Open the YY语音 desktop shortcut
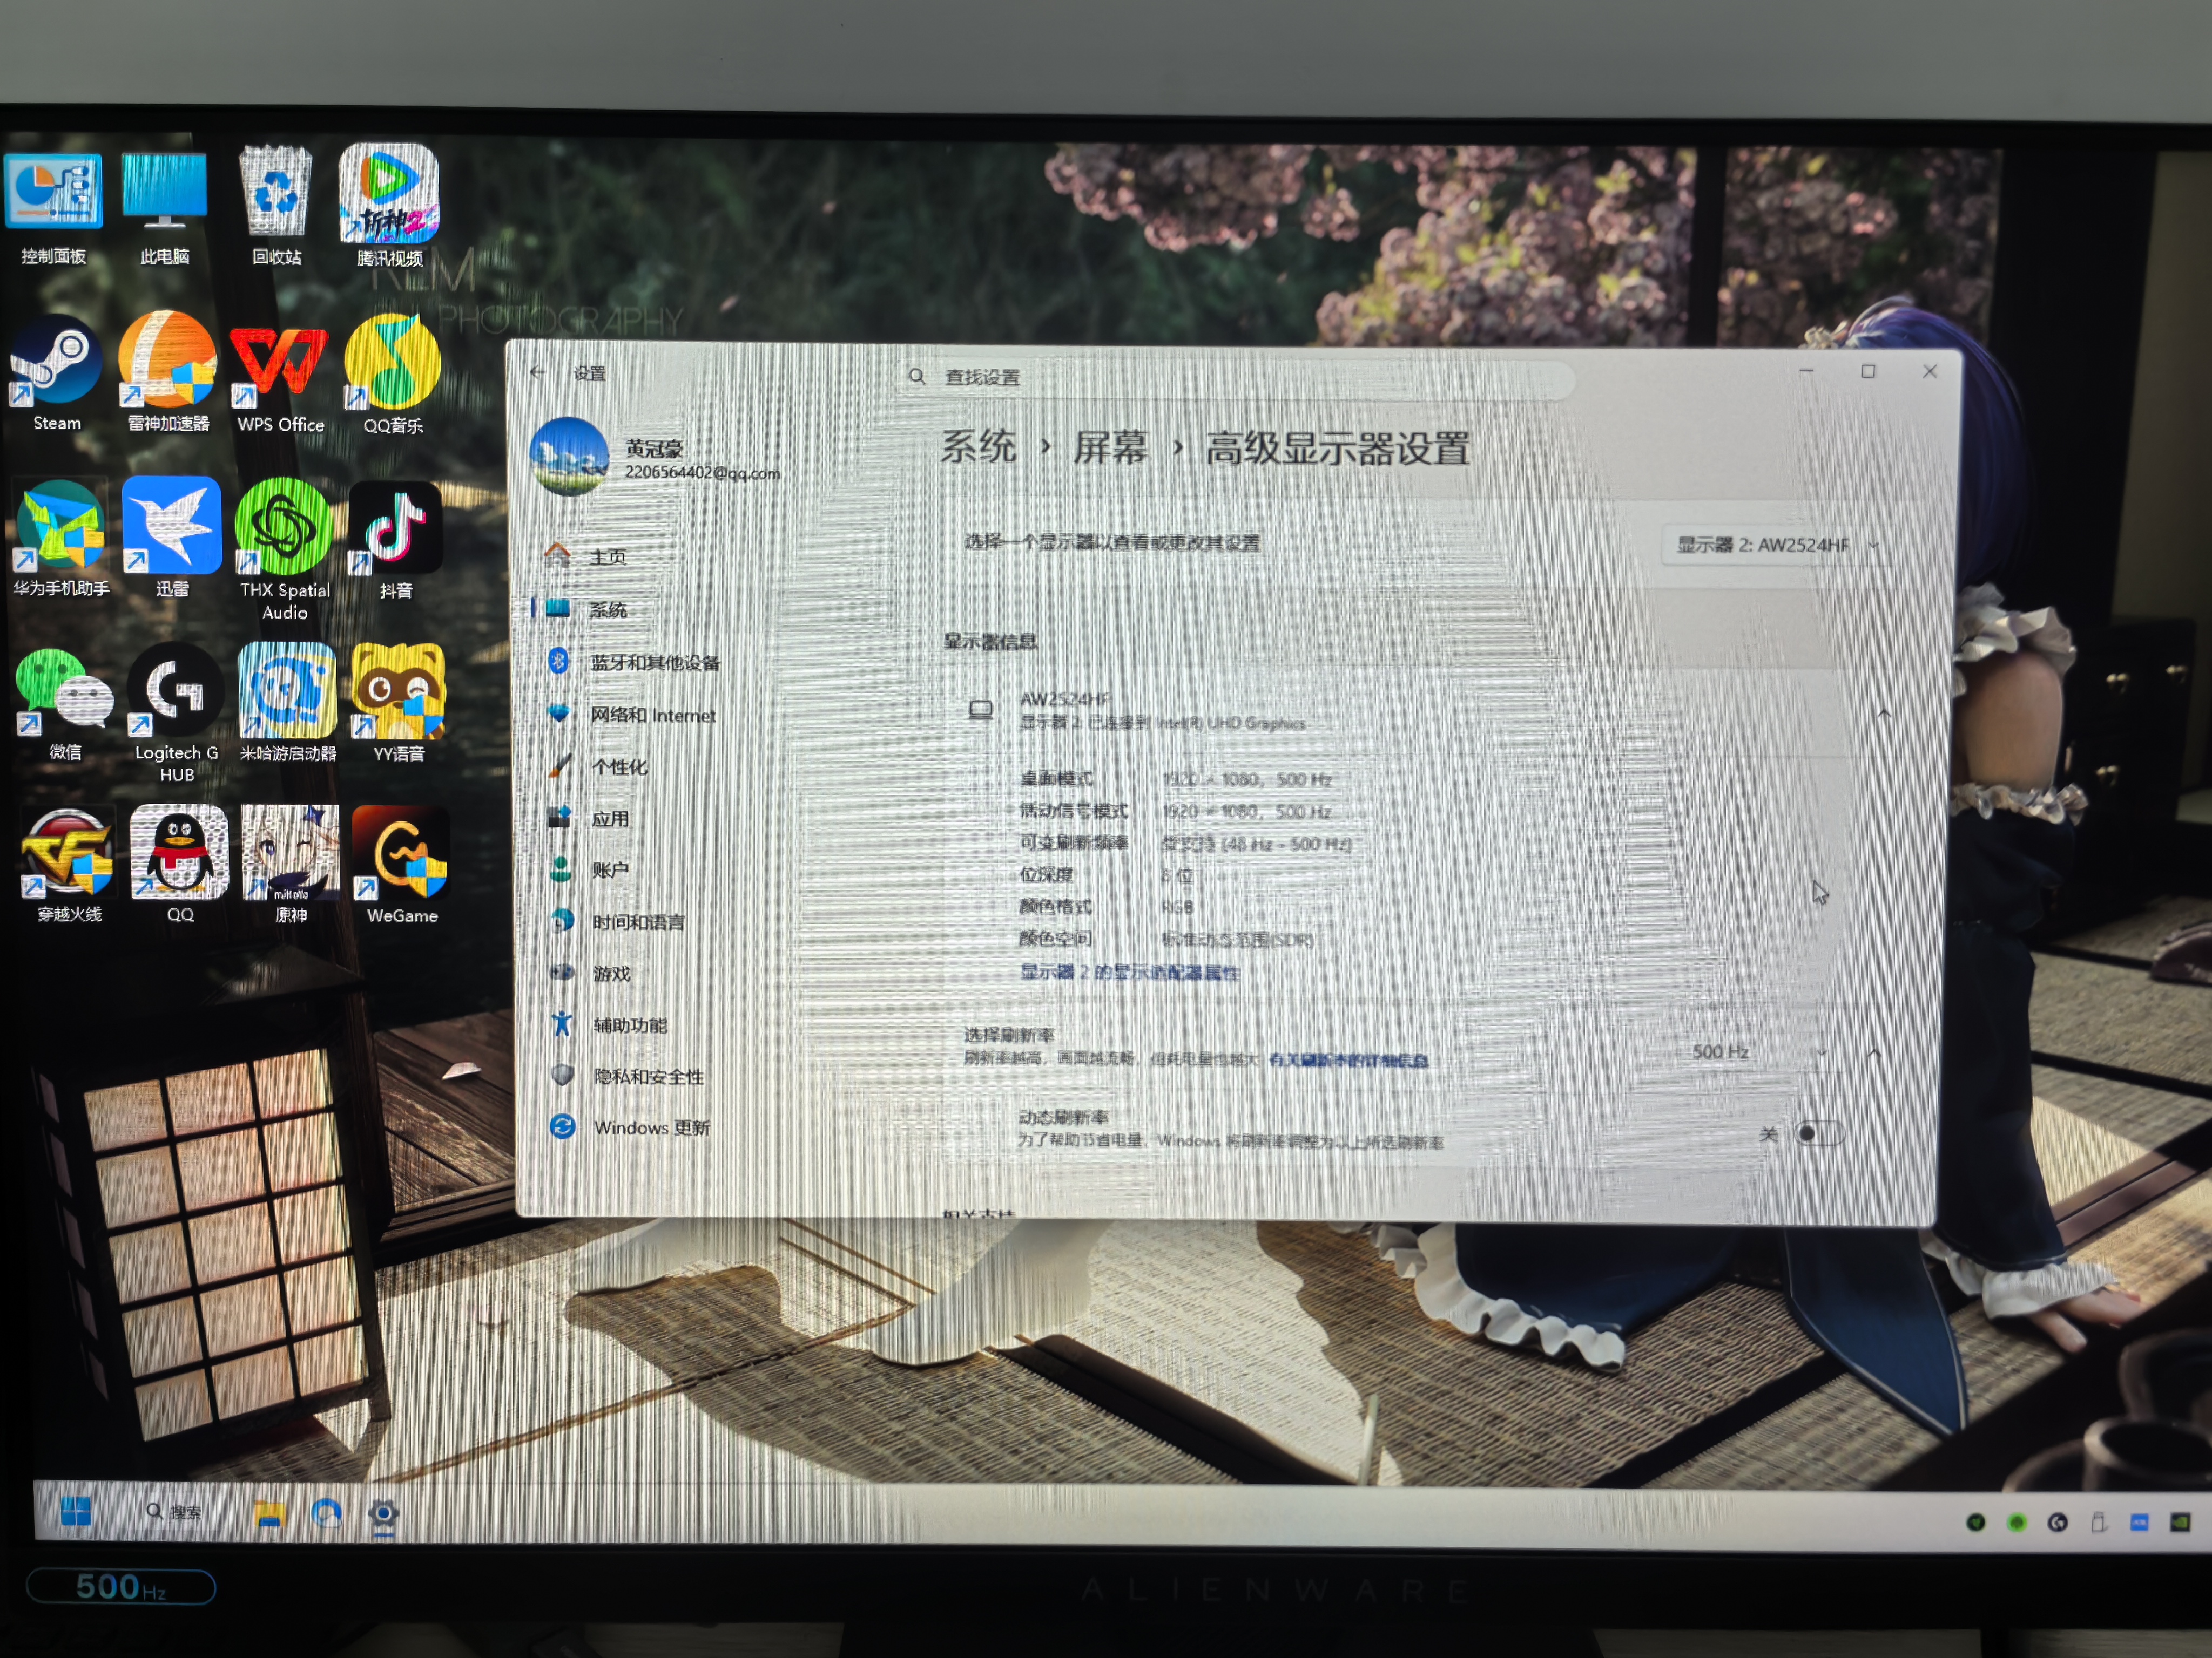Image resolution: width=2212 pixels, height=1658 pixels. (398, 704)
